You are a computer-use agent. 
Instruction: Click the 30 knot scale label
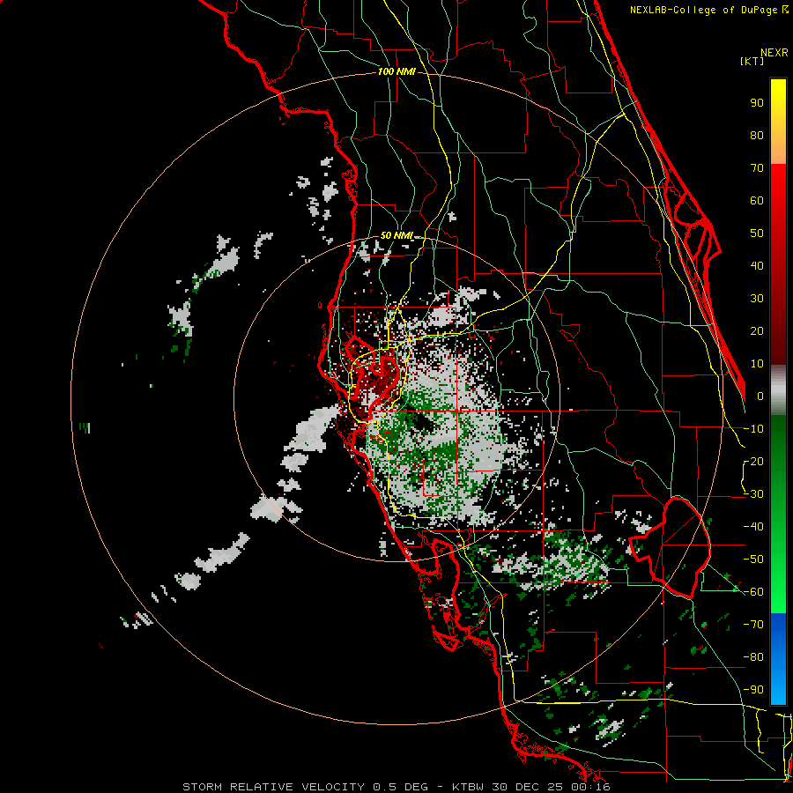[x=757, y=299]
